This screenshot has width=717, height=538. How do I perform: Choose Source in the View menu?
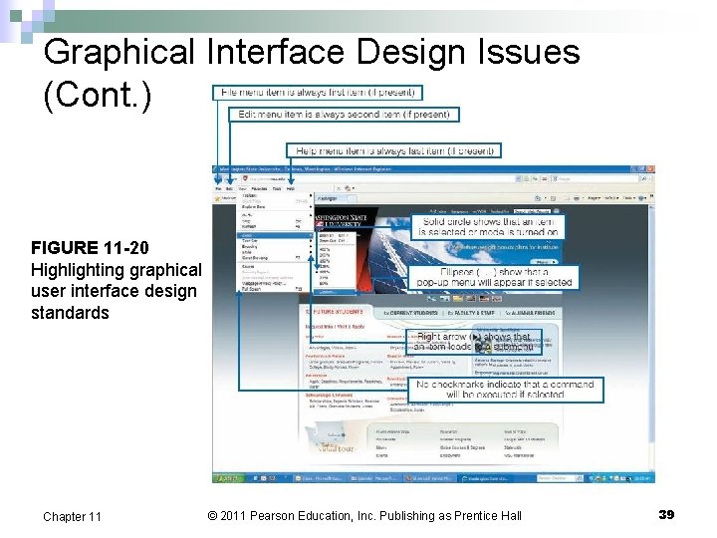click(x=275, y=266)
